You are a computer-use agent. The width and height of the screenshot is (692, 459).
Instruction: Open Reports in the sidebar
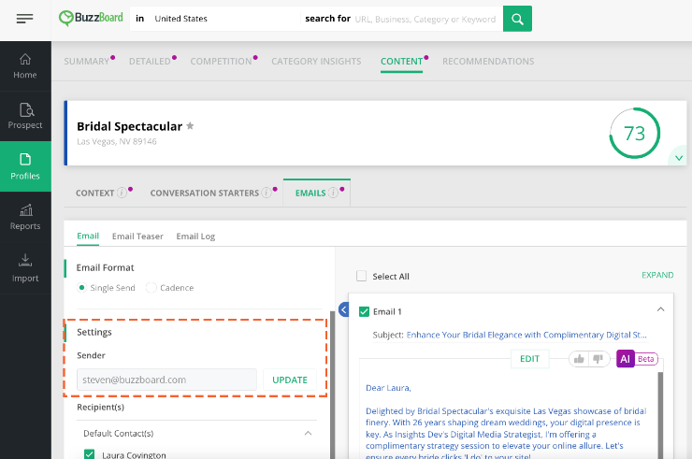pyautogui.click(x=25, y=217)
